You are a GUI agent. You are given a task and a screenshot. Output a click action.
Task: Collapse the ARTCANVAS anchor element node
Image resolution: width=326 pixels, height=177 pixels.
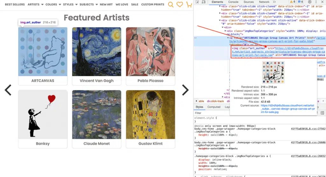[228, 38]
